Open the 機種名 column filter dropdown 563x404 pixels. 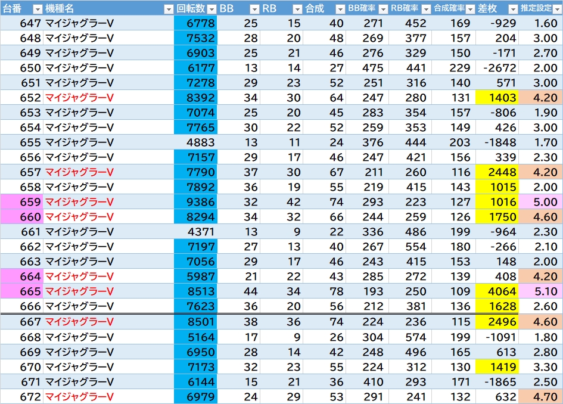coord(169,10)
